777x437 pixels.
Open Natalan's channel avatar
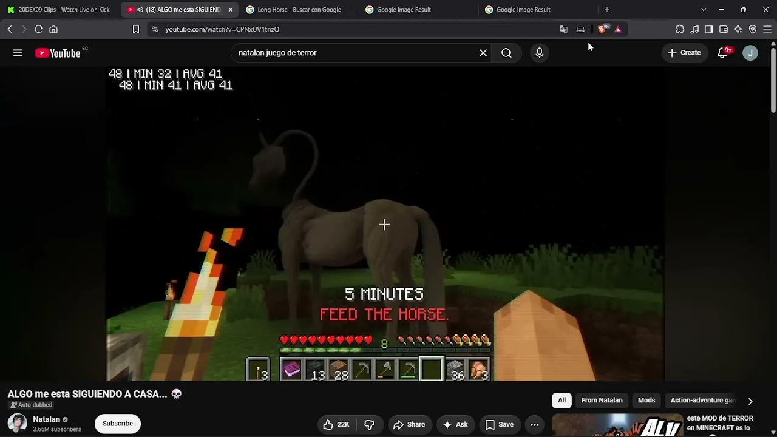click(18, 424)
